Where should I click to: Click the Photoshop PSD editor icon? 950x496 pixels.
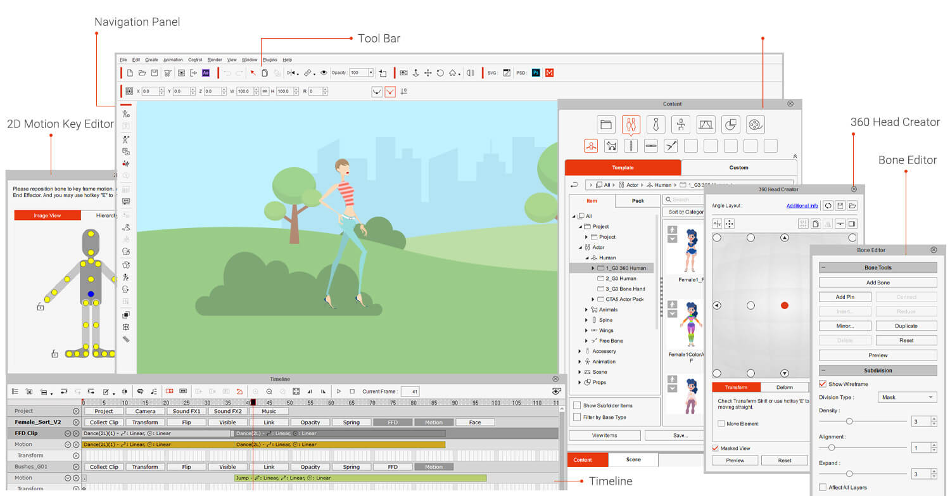pyautogui.click(x=535, y=73)
